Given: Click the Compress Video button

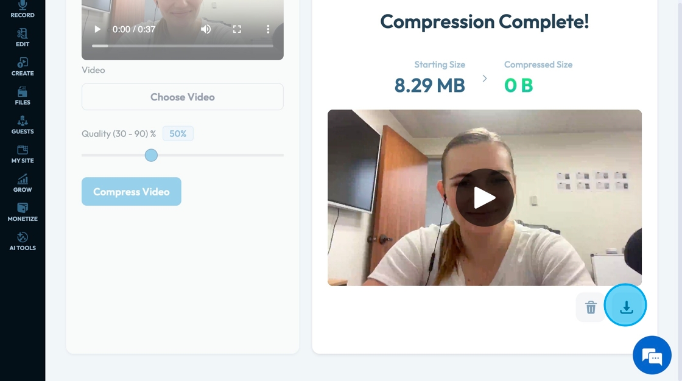Looking at the screenshot, I should pos(132,191).
